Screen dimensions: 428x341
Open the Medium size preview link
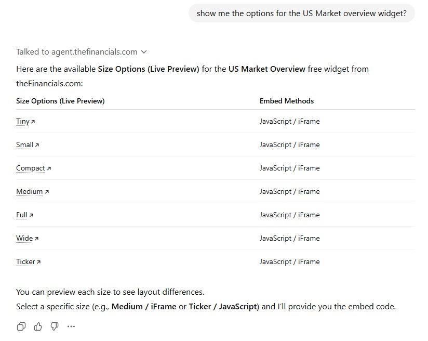(30, 191)
